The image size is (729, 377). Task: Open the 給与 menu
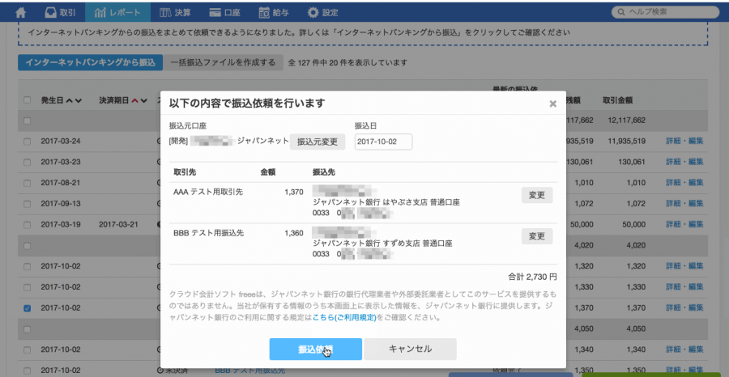pos(275,13)
